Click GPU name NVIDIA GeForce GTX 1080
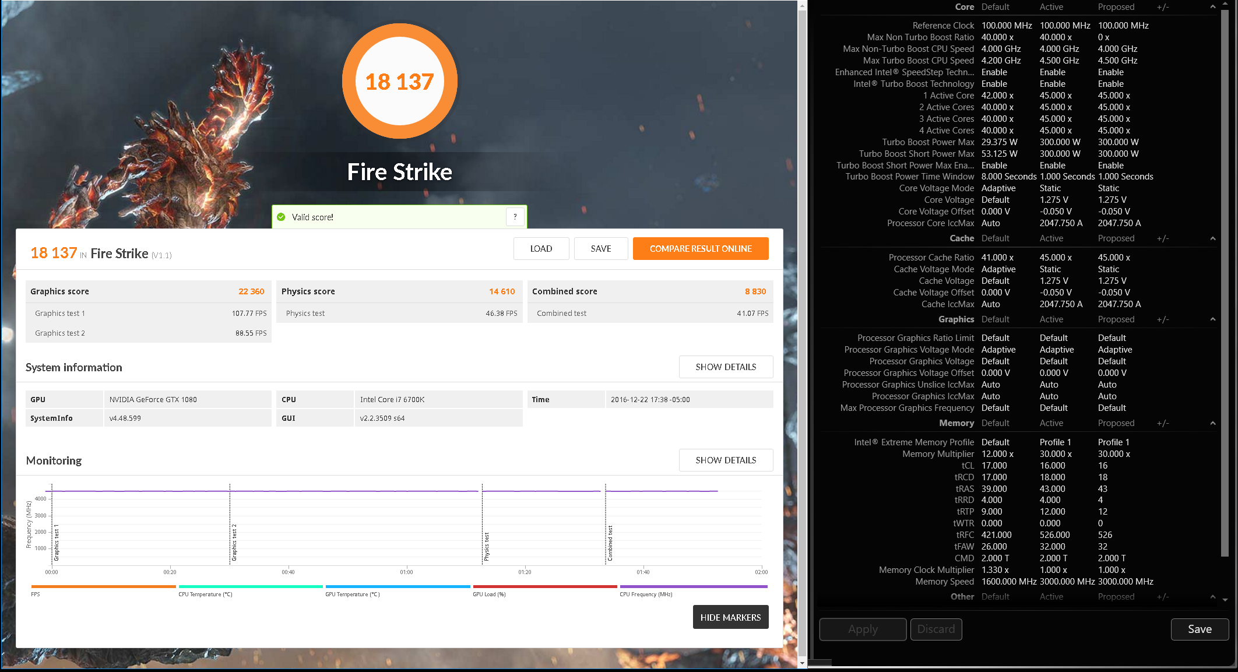Image resolution: width=1238 pixels, height=672 pixels. 153,399
